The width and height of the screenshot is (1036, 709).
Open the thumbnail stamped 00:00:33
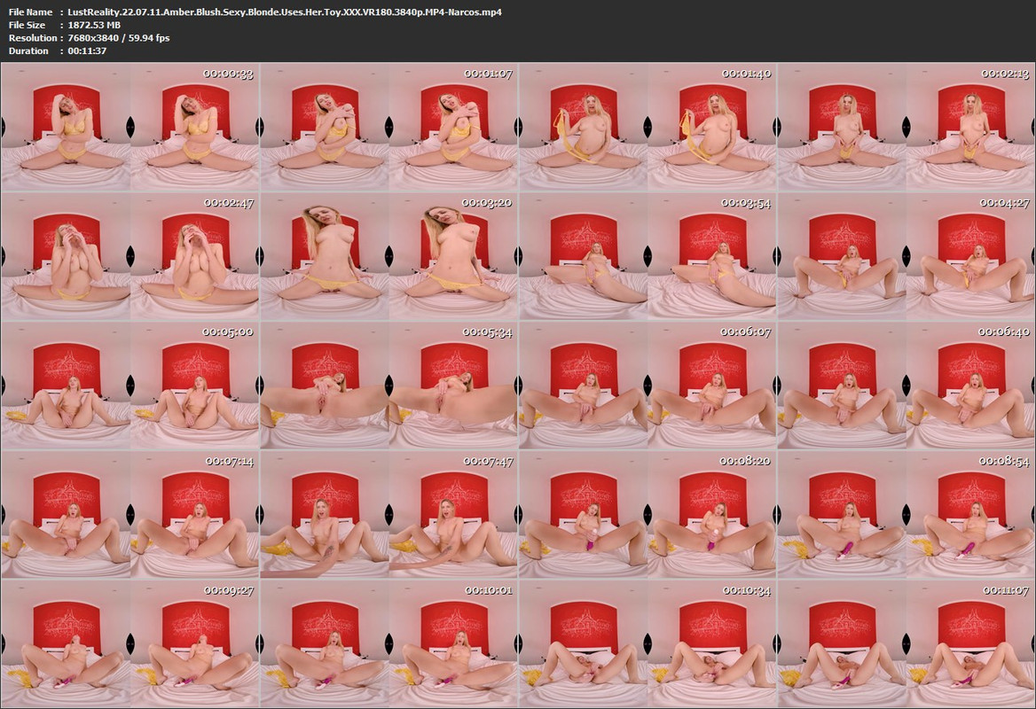pos(130,128)
